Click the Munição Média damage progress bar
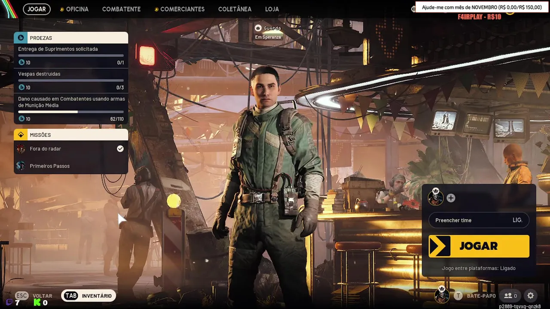 coord(71,112)
